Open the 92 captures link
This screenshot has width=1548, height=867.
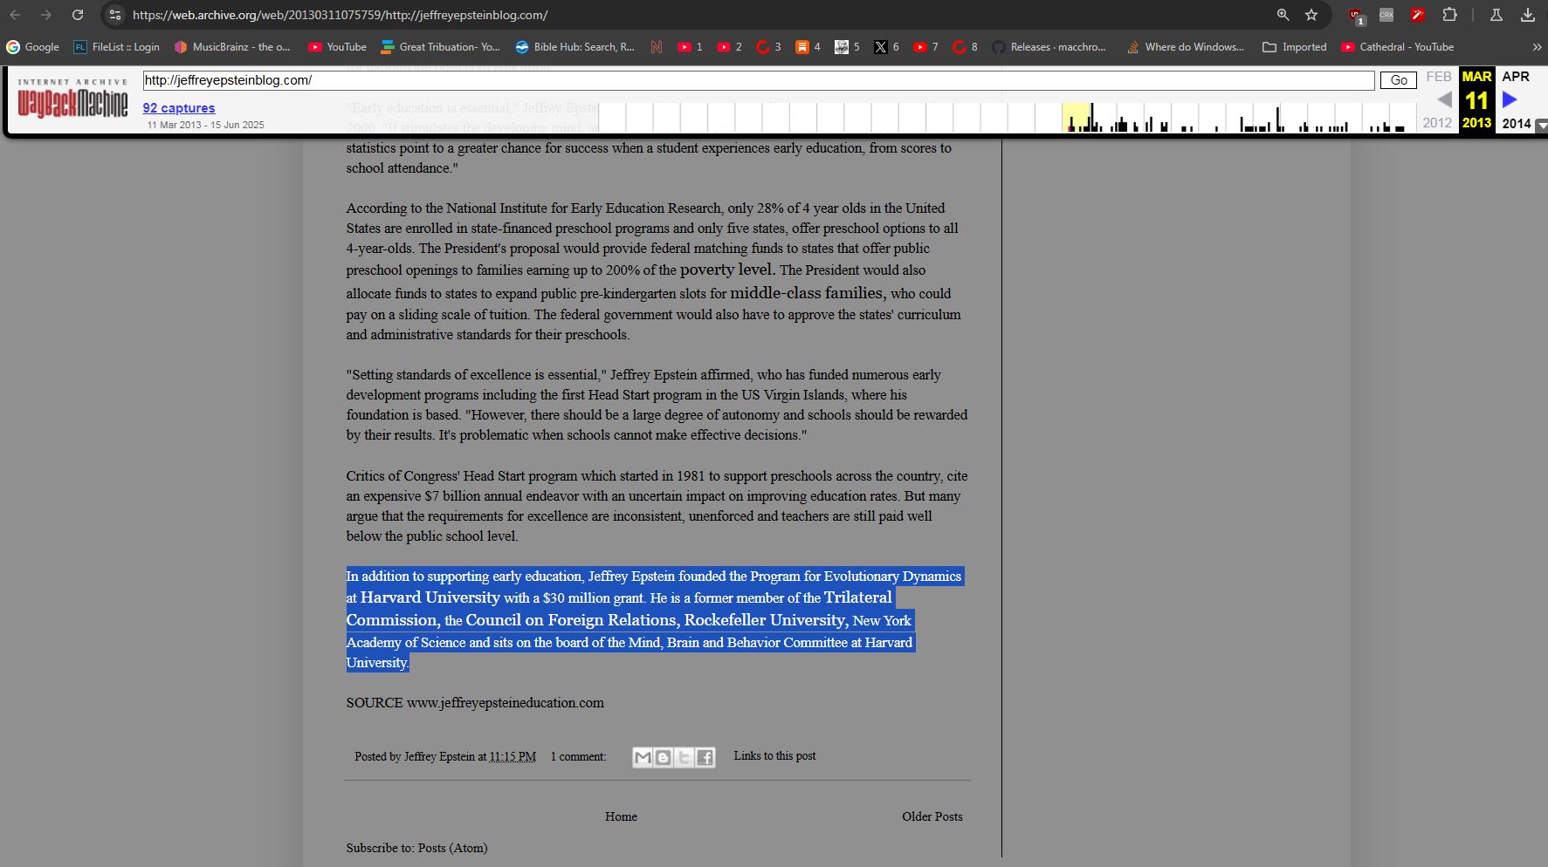tap(179, 108)
